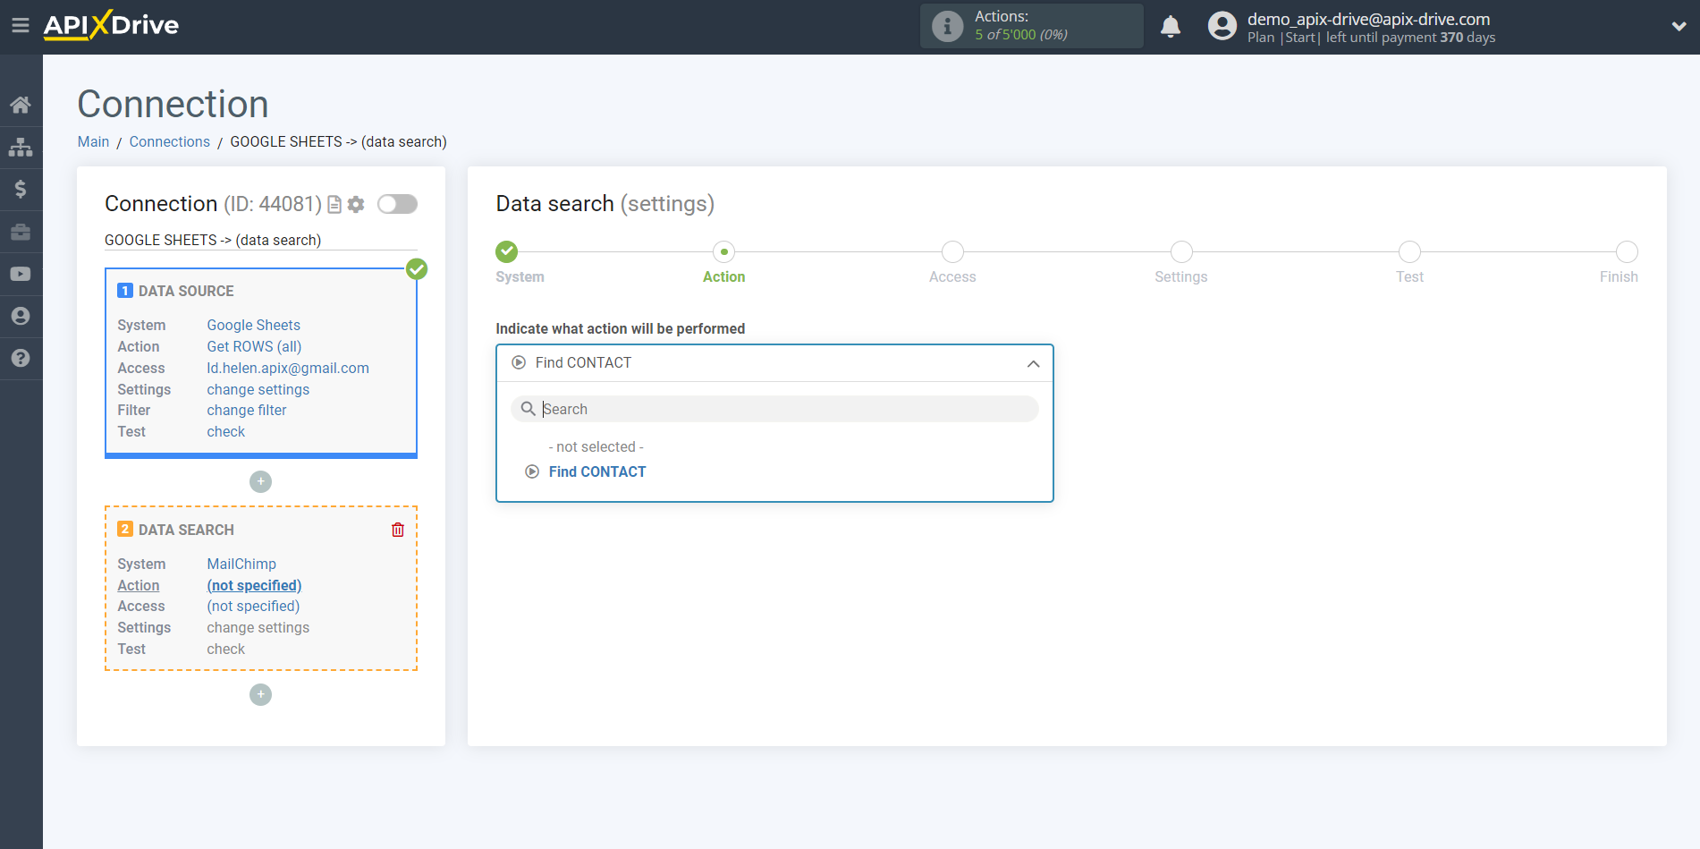This screenshot has height=849, width=1700.
Task: Go to the Settings step
Action: point(1181,252)
